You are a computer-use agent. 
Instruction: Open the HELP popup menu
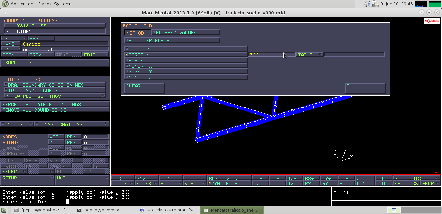click(x=430, y=184)
